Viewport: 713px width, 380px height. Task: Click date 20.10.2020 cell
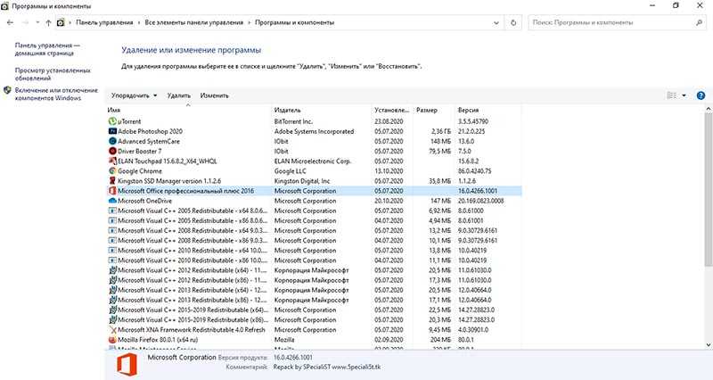pyautogui.click(x=389, y=201)
